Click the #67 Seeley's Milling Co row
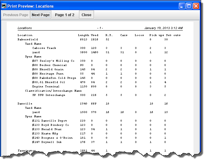 pyautogui.click(x=53, y=61)
